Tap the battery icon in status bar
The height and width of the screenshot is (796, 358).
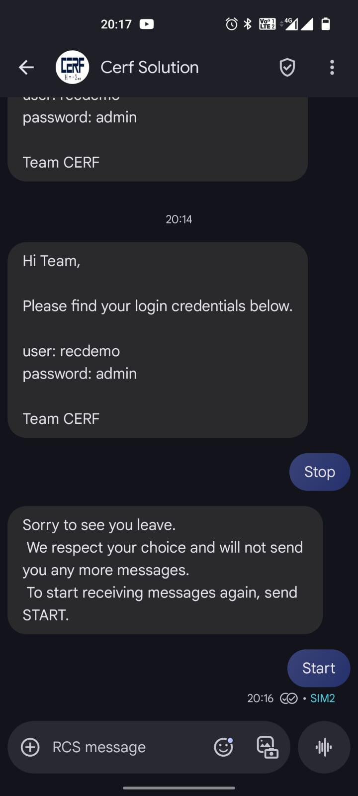click(x=326, y=24)
